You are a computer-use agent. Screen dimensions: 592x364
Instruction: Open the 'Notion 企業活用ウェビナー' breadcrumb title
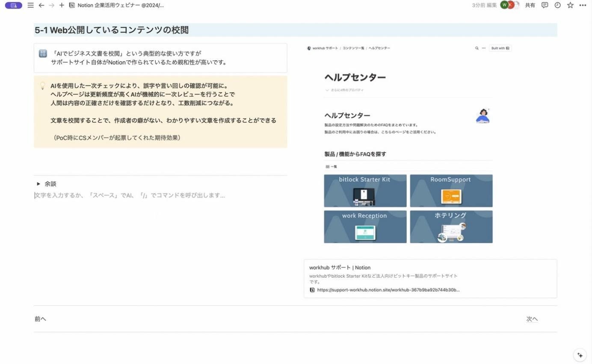121,5
